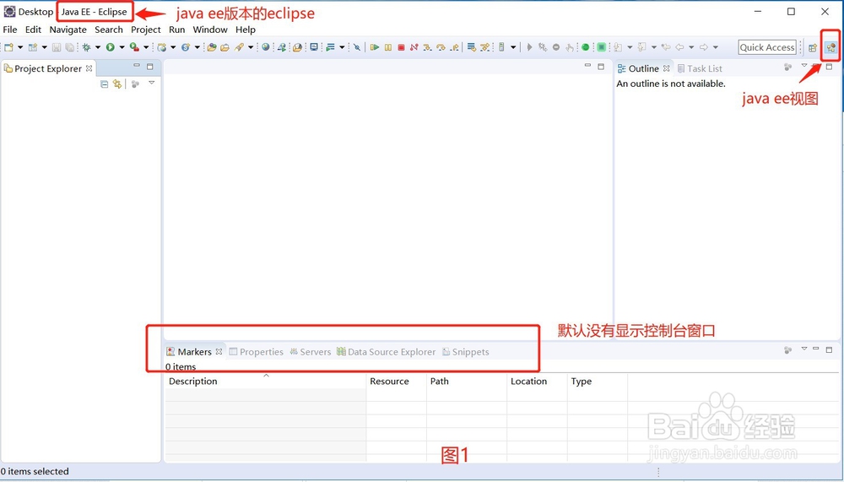Open the Project menu

click(146, 30)
